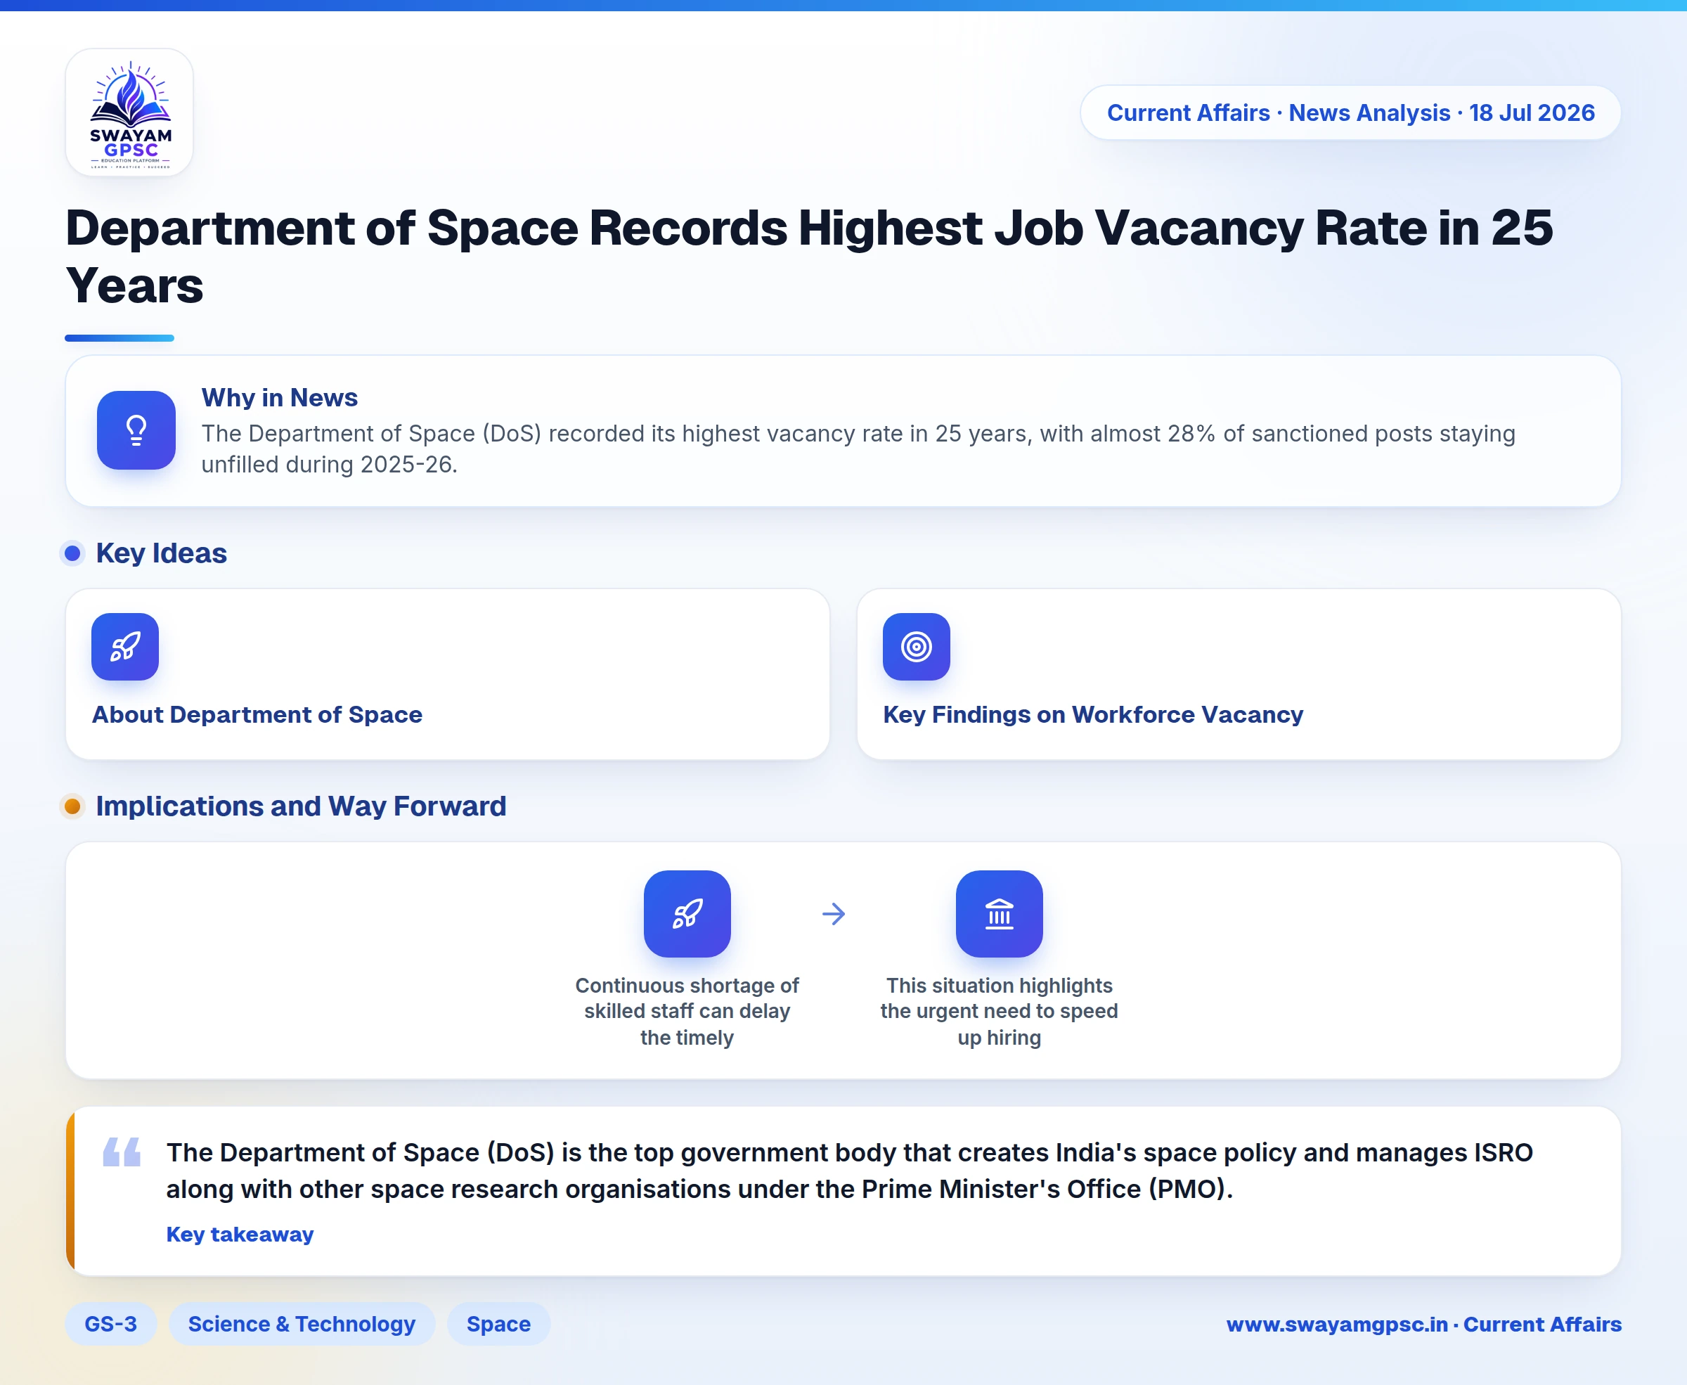The image size is (1687, 1385).
Task: Click the Implications and Way Forward heading
Action: click(x=301, y=806)
